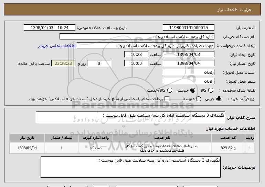Click service code cell ژ-82-829
Image resolution: width=265 pixels, height=187 pixels.
228,148
